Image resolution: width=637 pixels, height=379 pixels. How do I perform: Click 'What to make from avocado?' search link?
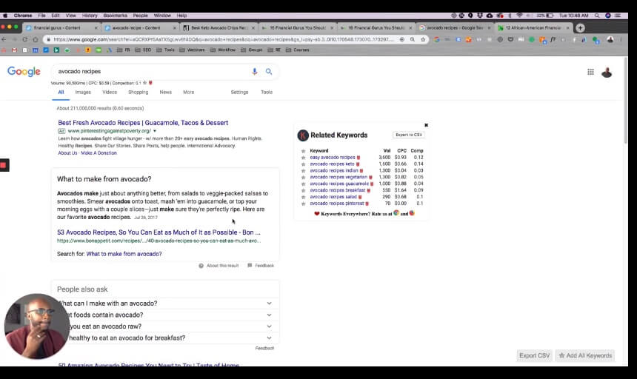124,254
